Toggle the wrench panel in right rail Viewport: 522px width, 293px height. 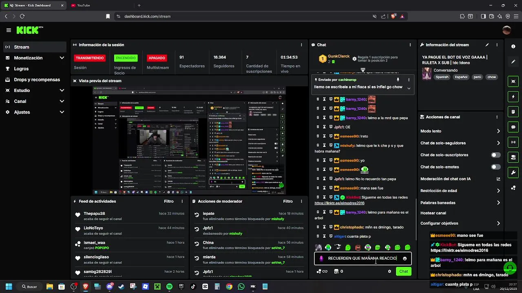click(x=513, y=173)
